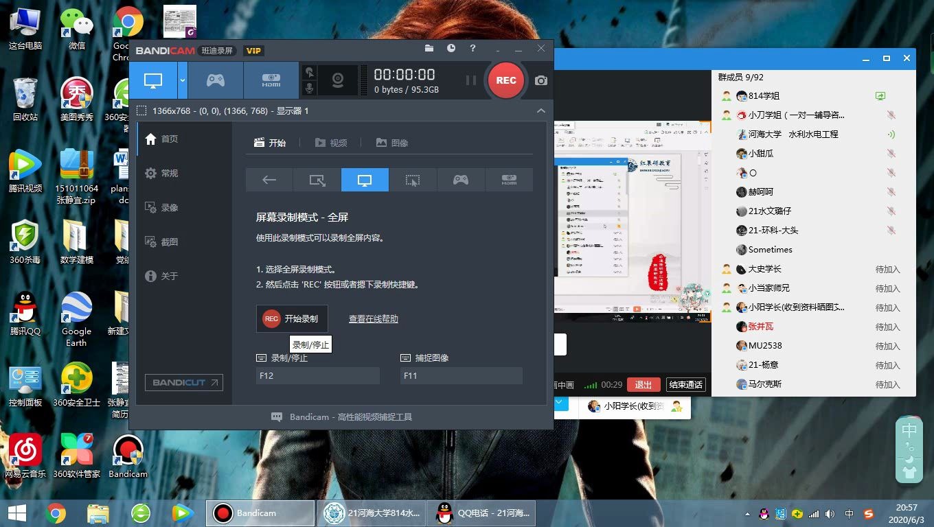Click the F11 capture image hotkey field
The height and width of the screenshot is (527, 934).
(x=462, y=375)
